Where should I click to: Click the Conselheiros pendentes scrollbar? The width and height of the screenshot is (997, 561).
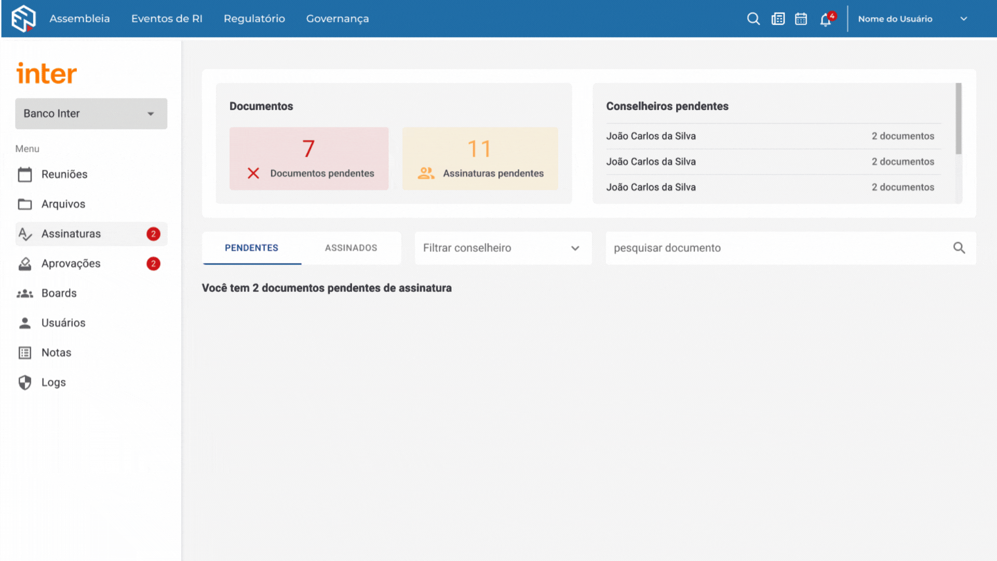[x=959, y=118]
